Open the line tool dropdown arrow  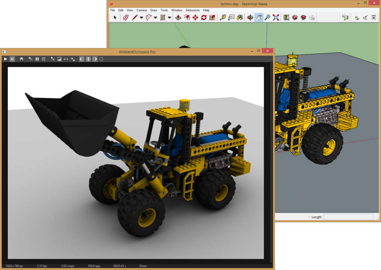pos(141,17)
